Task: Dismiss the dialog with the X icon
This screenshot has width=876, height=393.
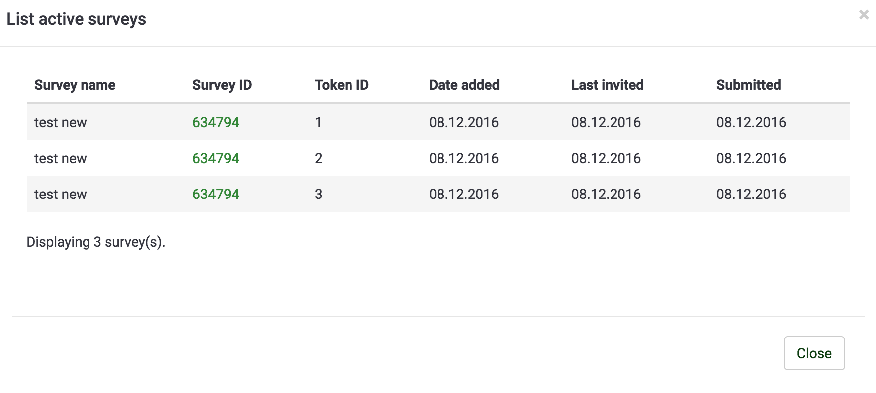Action: [x=864, y=15]
